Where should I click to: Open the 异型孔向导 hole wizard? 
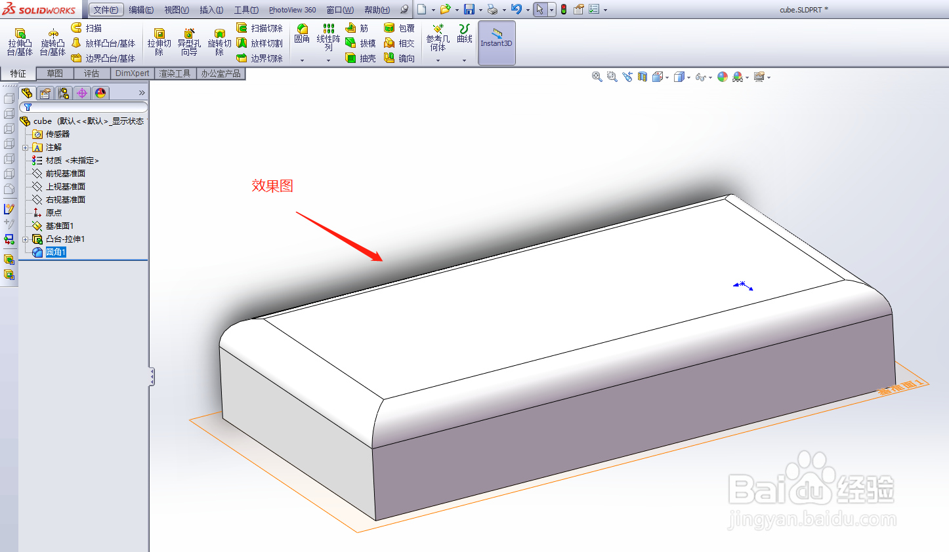coord(189,42)
